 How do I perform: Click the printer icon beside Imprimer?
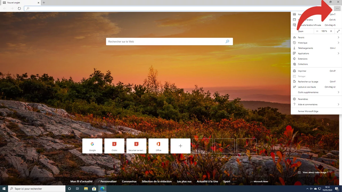click(294, 71)
